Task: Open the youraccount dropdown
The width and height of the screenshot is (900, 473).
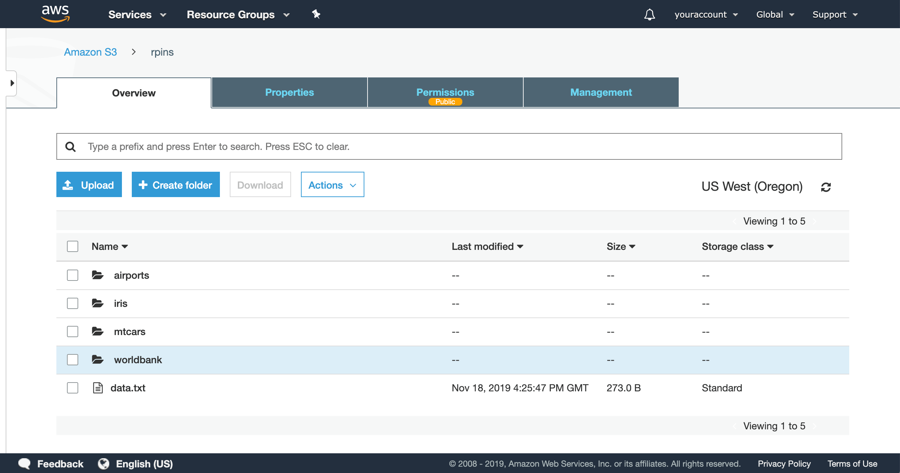Action: click(706, 14)
